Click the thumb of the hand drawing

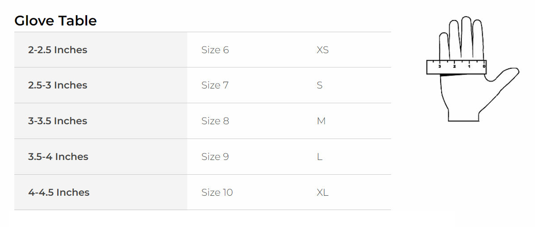[x=505, y=76]
